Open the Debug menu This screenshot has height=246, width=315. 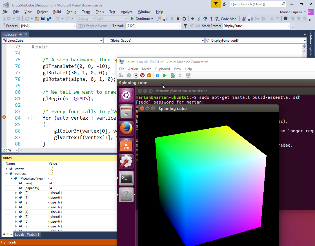[x=71, y=12]
